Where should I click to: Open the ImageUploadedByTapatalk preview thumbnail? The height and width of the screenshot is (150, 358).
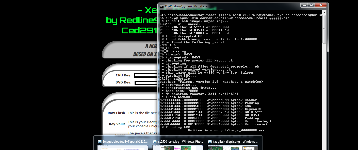pos(122,147)
